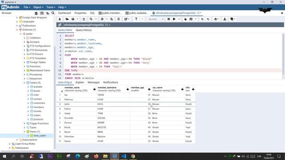Image resolution: width=285 pixels, height=160 pixels.
Task: Run the query with the Execute play button
Action: pos(174,19)
